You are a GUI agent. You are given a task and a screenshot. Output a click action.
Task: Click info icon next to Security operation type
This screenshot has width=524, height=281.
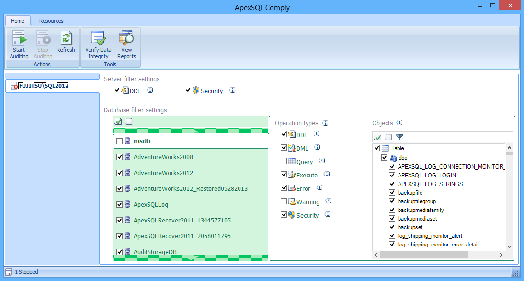(x=328, y=214)
